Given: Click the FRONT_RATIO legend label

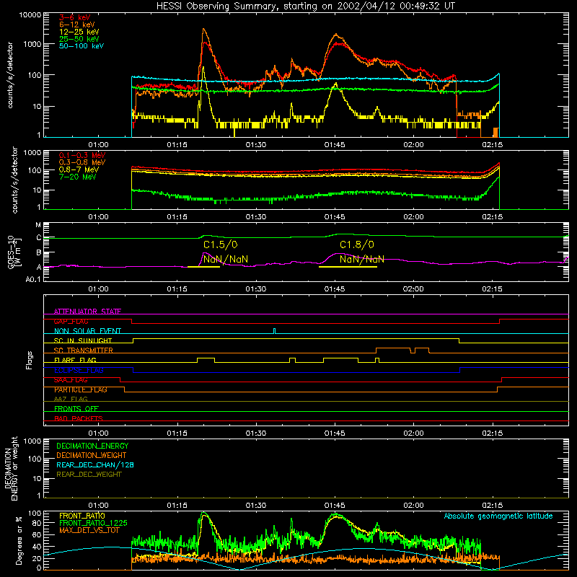Looking at the screenshot, I should click(82, 516).
